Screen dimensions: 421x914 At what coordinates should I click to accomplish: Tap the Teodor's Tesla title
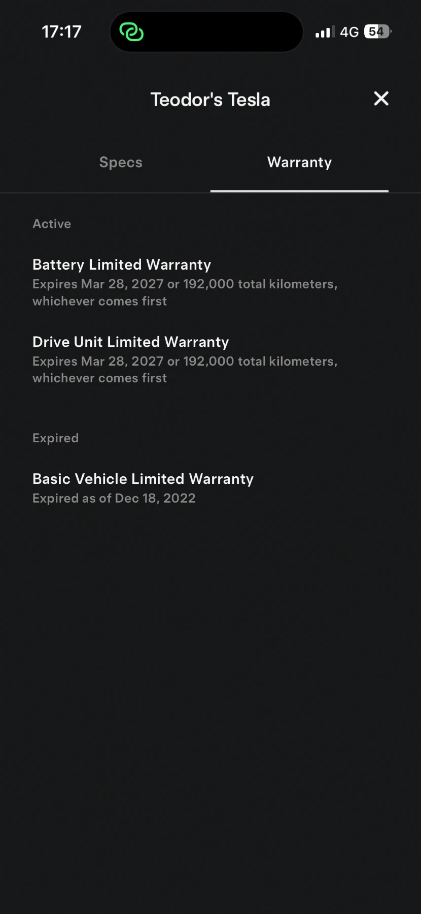pyautogui.click(x=210, y=99)
